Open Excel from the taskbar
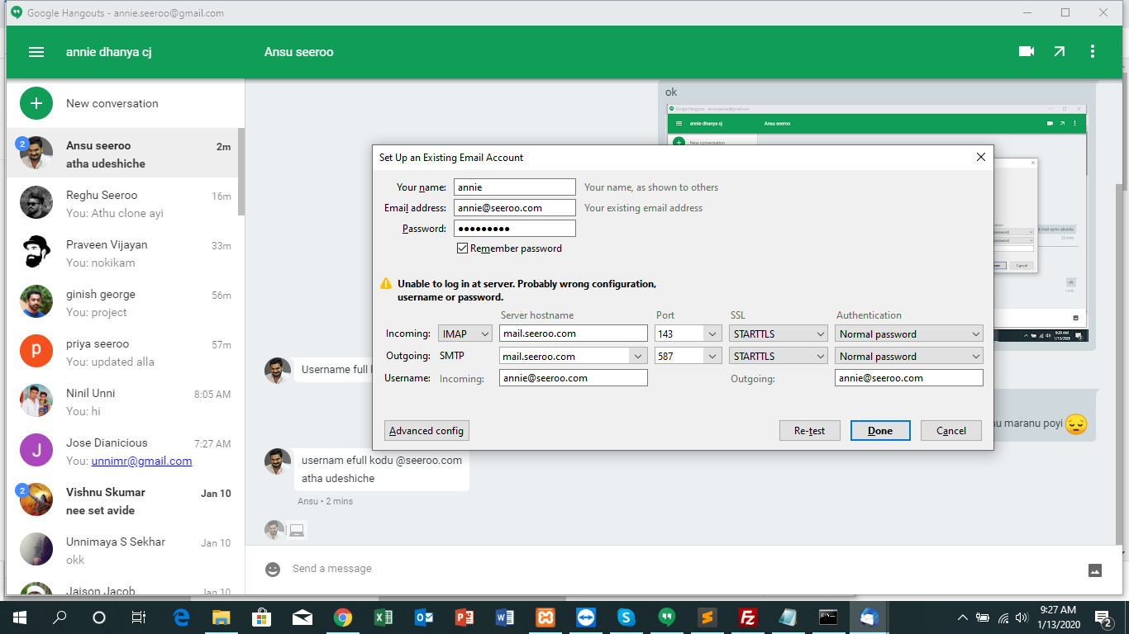1129x634 pixels. click(x=383, y=617)
